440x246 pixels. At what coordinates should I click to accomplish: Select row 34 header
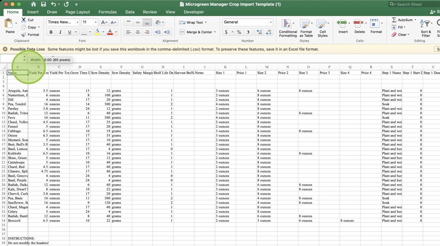pyautogui.click(x=4, y=220)
